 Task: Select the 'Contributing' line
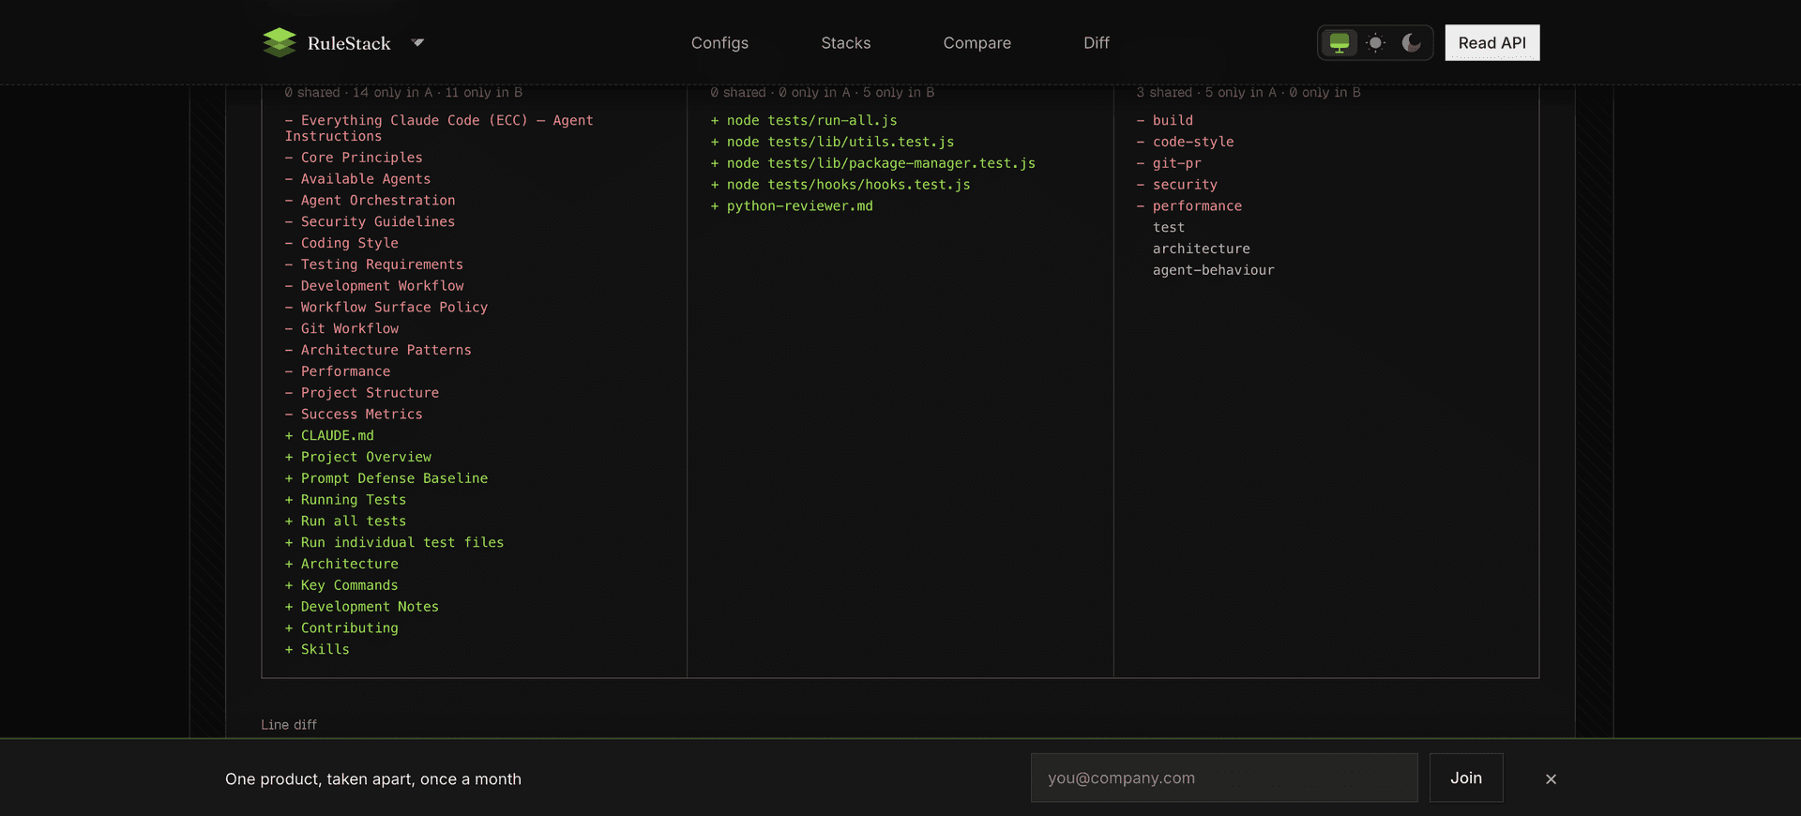coord(341,628)
